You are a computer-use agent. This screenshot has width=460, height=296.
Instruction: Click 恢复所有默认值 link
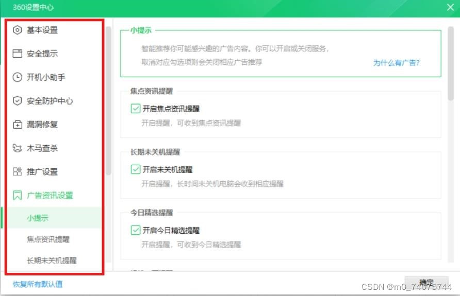point(38,284)
